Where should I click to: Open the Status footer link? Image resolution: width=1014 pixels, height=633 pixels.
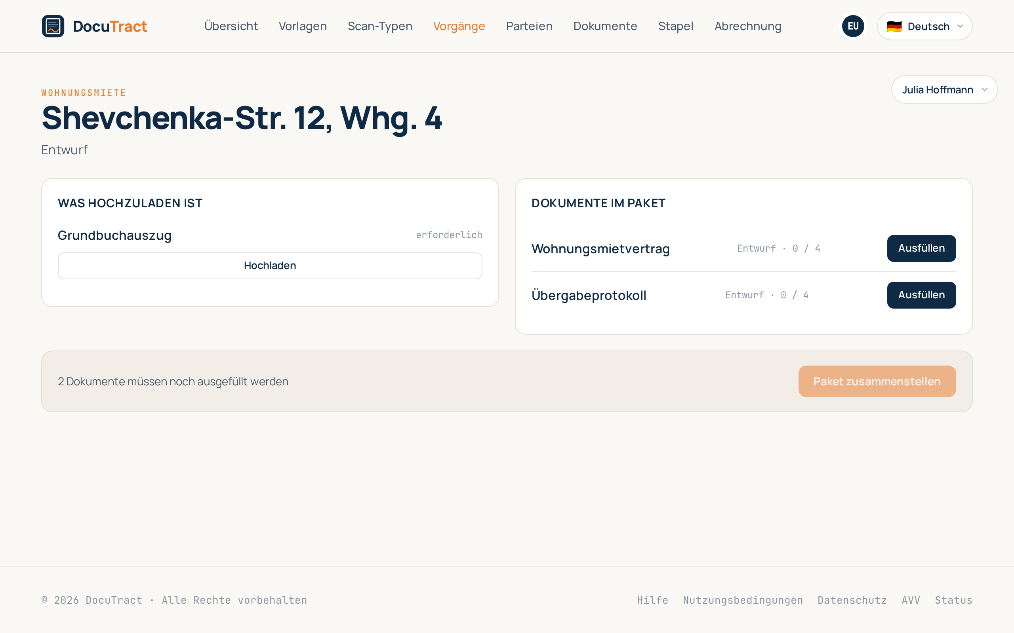coord(953,600)
